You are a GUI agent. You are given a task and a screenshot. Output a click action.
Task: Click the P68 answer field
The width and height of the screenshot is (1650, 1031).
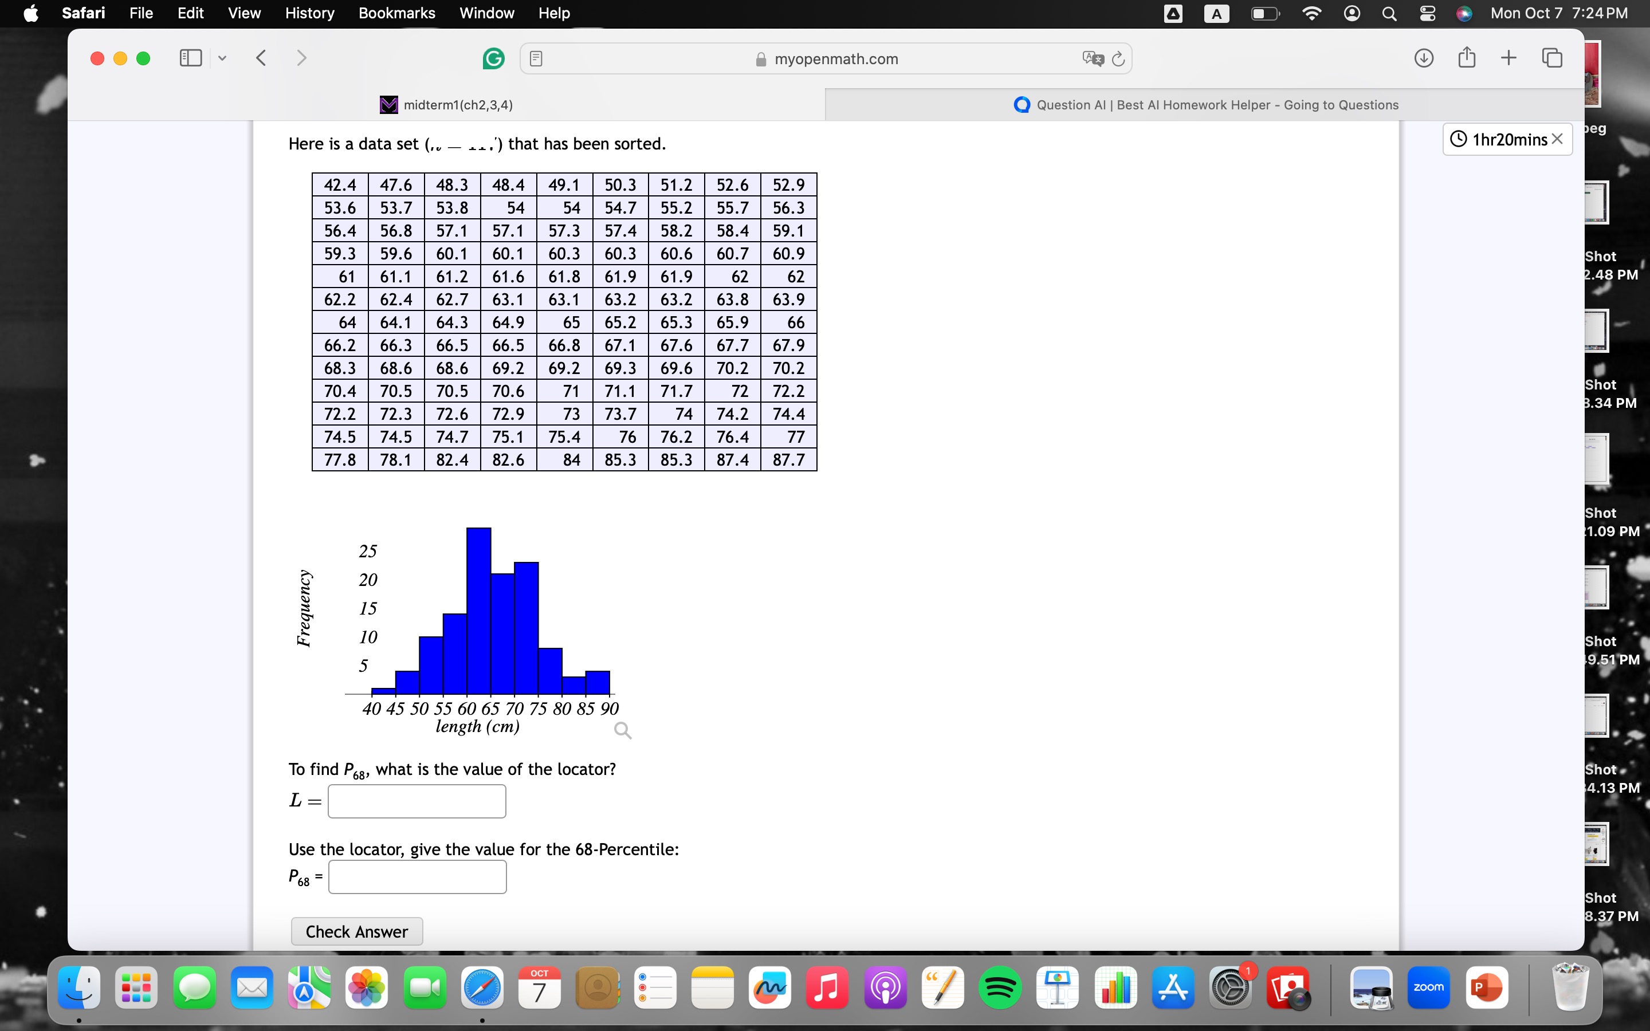click(x=417, y=876)
